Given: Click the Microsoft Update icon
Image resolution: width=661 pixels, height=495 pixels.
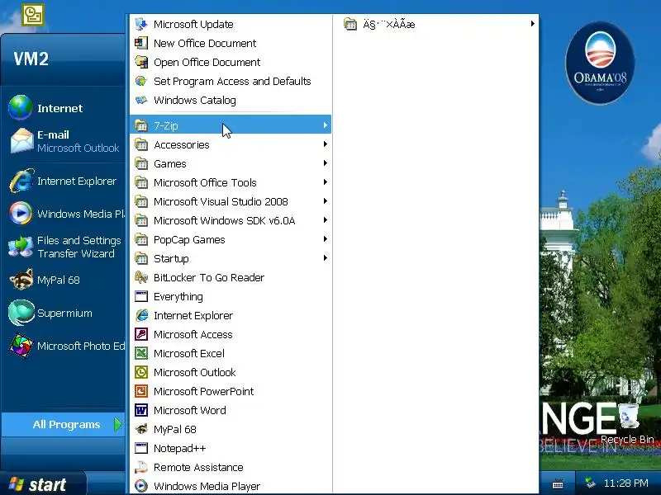Looking at the screenshot, I should pyautogui.click(x=141, y=24).
